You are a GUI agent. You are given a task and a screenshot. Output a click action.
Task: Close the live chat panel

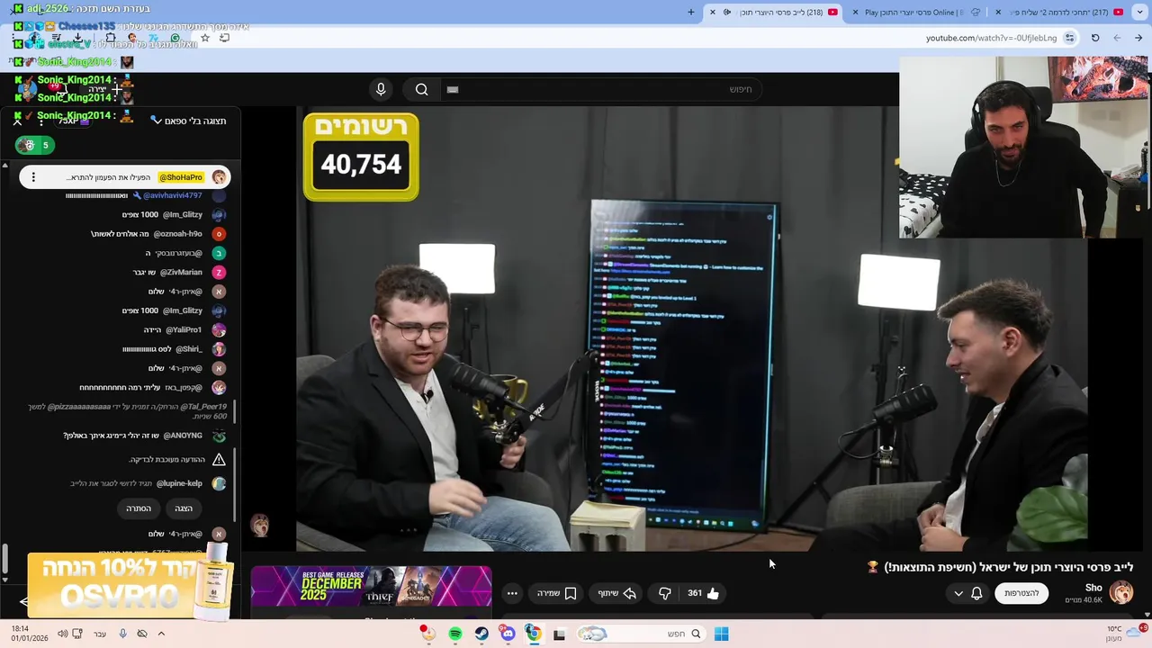coord(17,121)
